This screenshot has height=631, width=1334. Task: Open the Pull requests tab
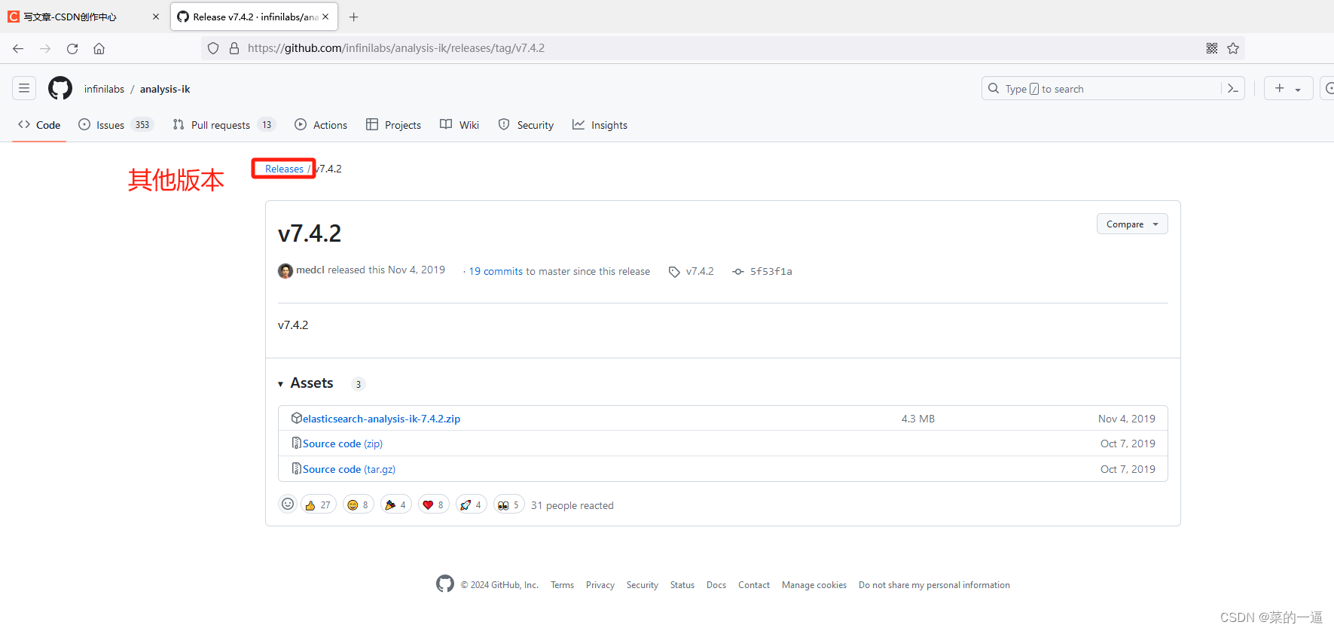click(224, 125)
